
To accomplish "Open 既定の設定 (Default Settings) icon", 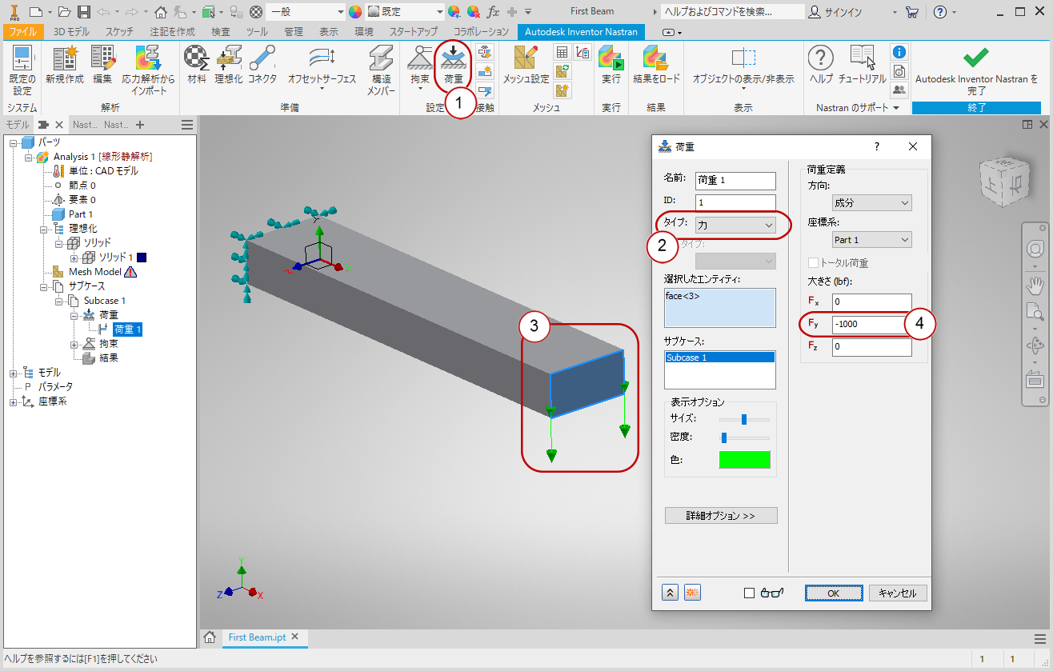I will pyautogui.click(x=22, y=69).
